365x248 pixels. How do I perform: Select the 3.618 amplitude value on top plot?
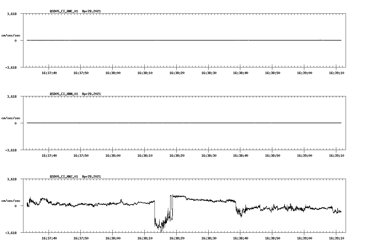tap(12, 14)
